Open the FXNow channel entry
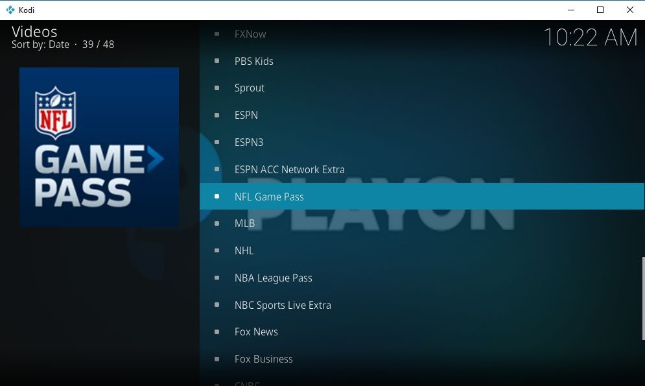645x386 pixels. click(x=422, y=34)
